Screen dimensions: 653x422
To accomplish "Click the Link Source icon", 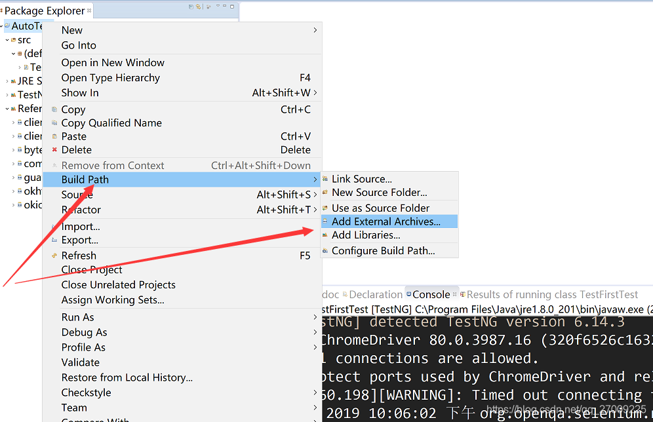I will pos(325,179).
